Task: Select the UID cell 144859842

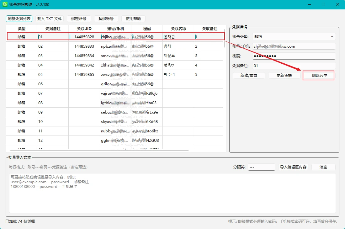Action: coord(84,65)
